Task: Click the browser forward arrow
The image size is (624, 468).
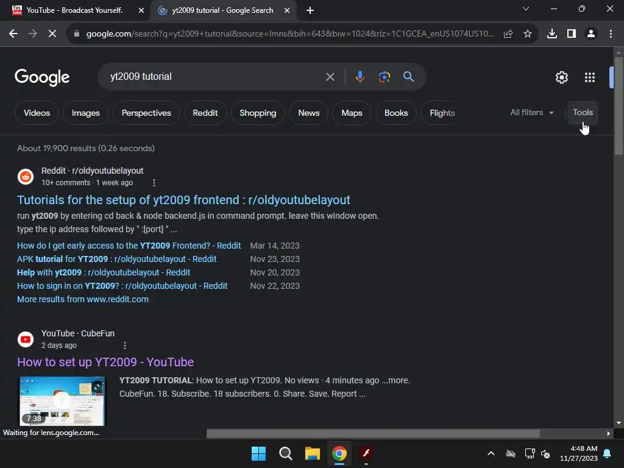Action: [33, 34]
